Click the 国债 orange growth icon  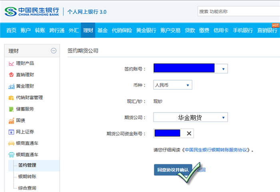(x=11, y=120)
